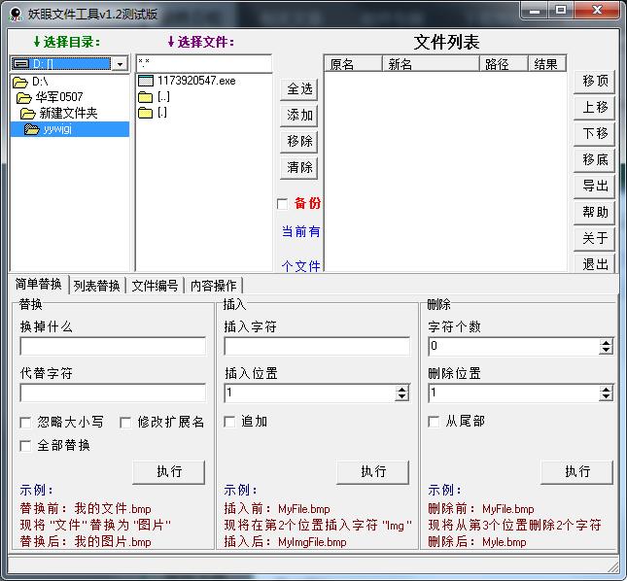Click the 移除 button

click(299, 142)
